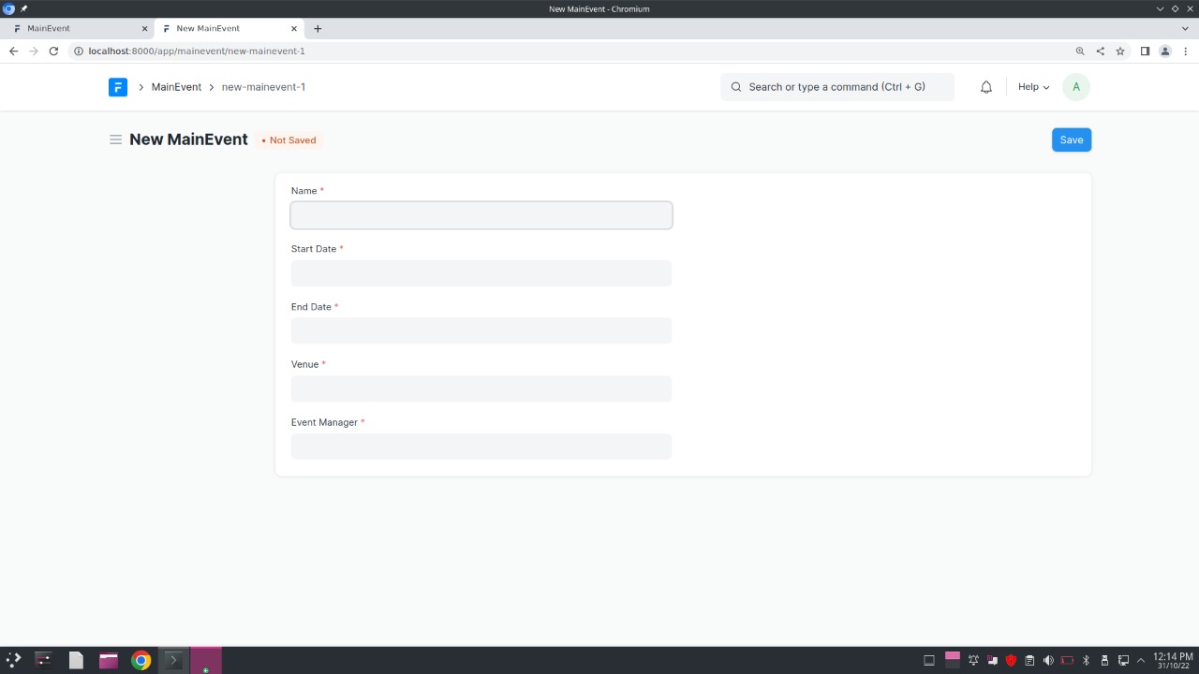Go to MainEvent breadcrumb link
Viewport: 1199px width, 674px height.
tap(176, 87)
